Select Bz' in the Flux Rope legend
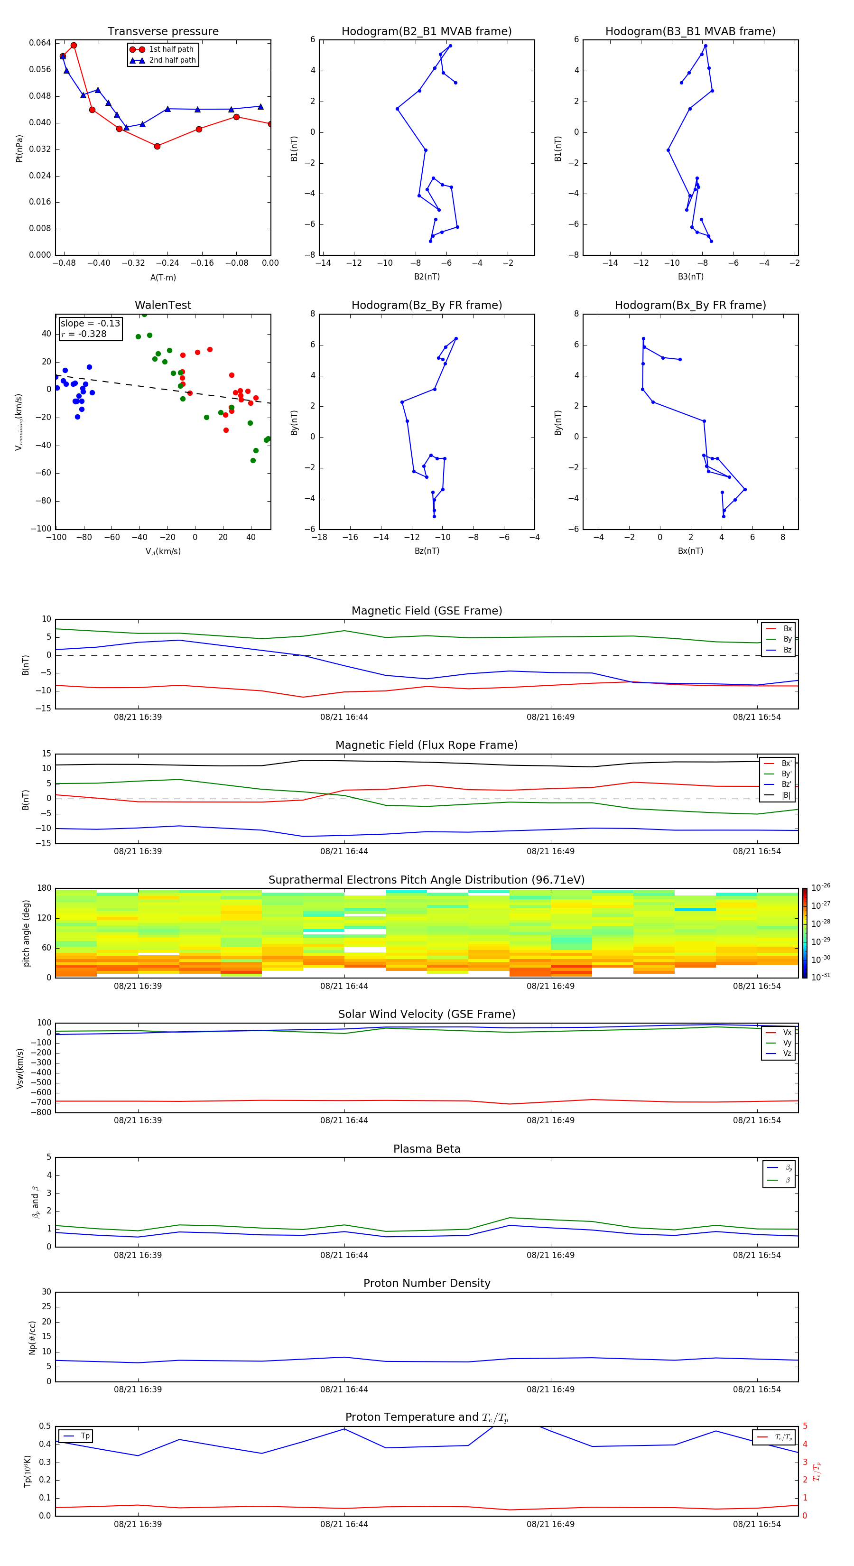 point(778,784)
